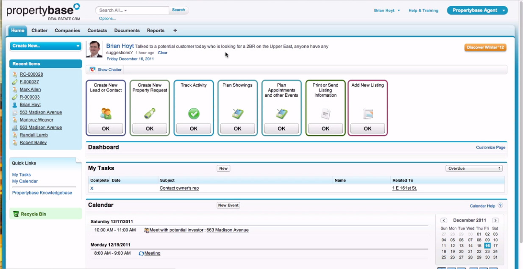Click OK under Create New Lead or Contact
Viewport: 523px width, 269px height.
[x=106, y=128]
